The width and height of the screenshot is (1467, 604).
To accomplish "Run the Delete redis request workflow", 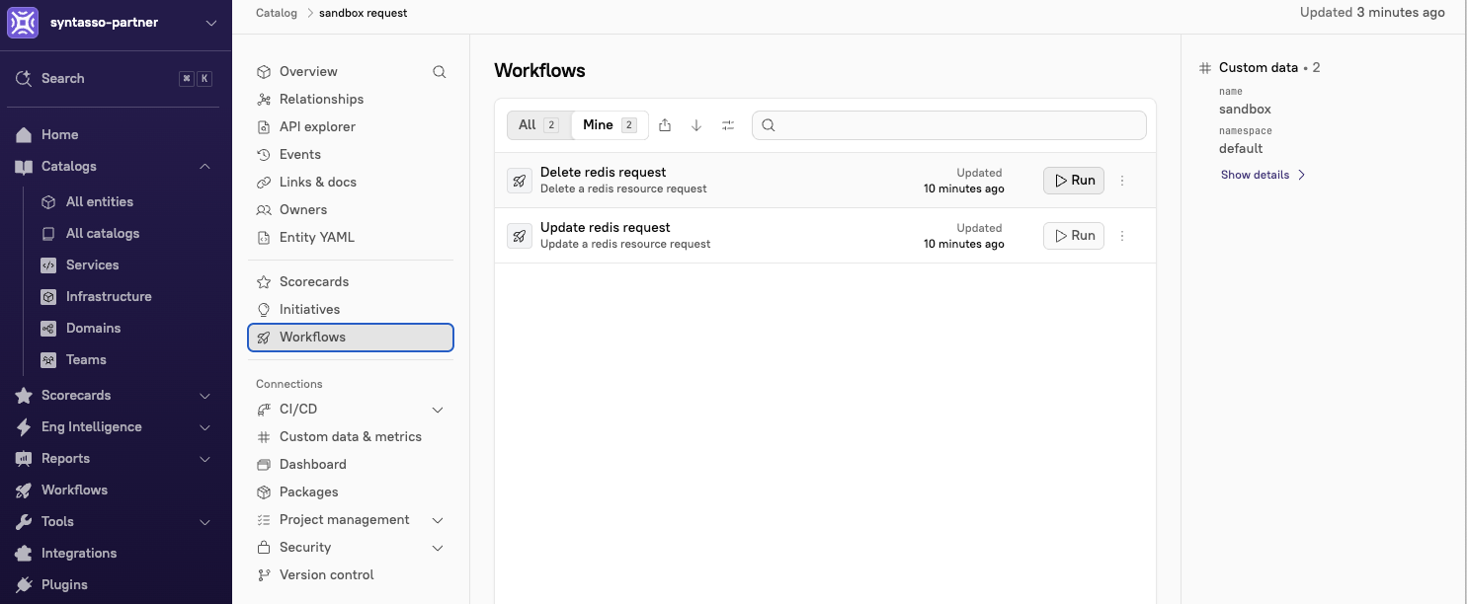I will click(1073, 180).
